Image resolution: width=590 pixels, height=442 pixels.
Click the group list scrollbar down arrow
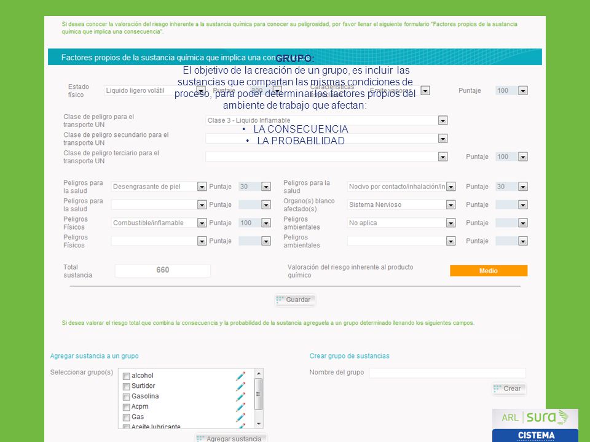coord(259,424)
